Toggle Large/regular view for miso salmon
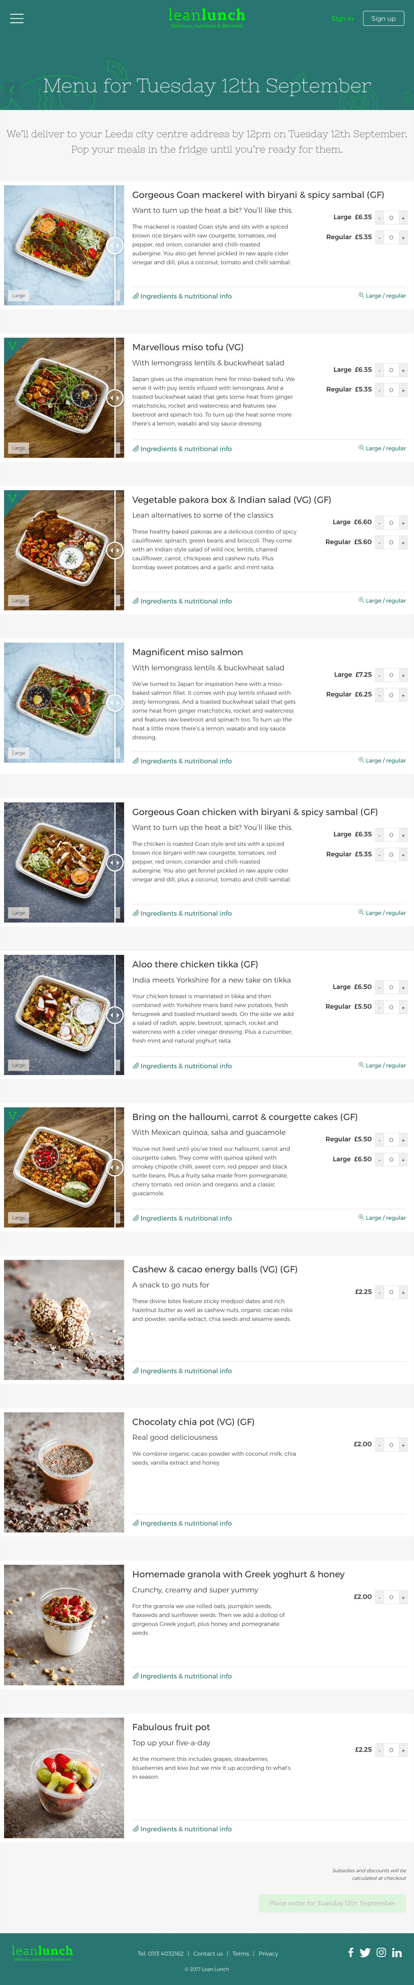This screenshot has width=414, height=1985. (x=382, y=761)
